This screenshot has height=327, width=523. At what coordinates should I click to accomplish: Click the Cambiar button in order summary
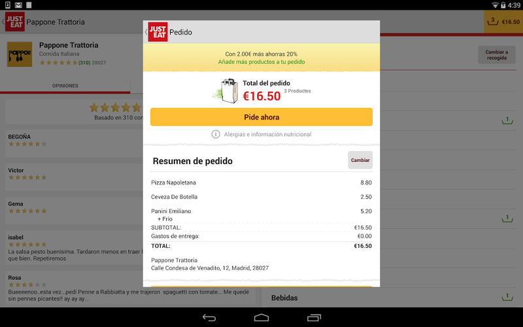pyautogui.click(x=360, y=160)
